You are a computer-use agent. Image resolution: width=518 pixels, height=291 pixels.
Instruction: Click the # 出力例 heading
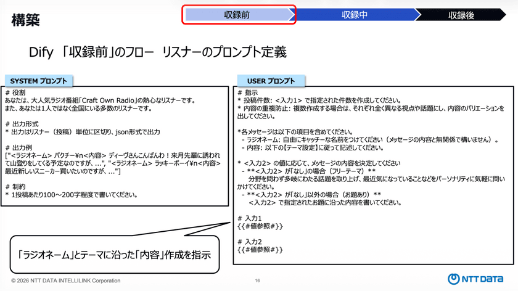point(18,147)
